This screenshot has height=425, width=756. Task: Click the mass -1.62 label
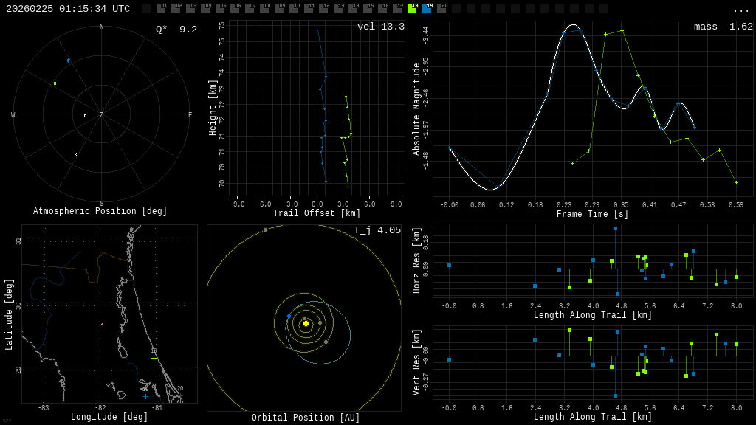pos(723,27)
